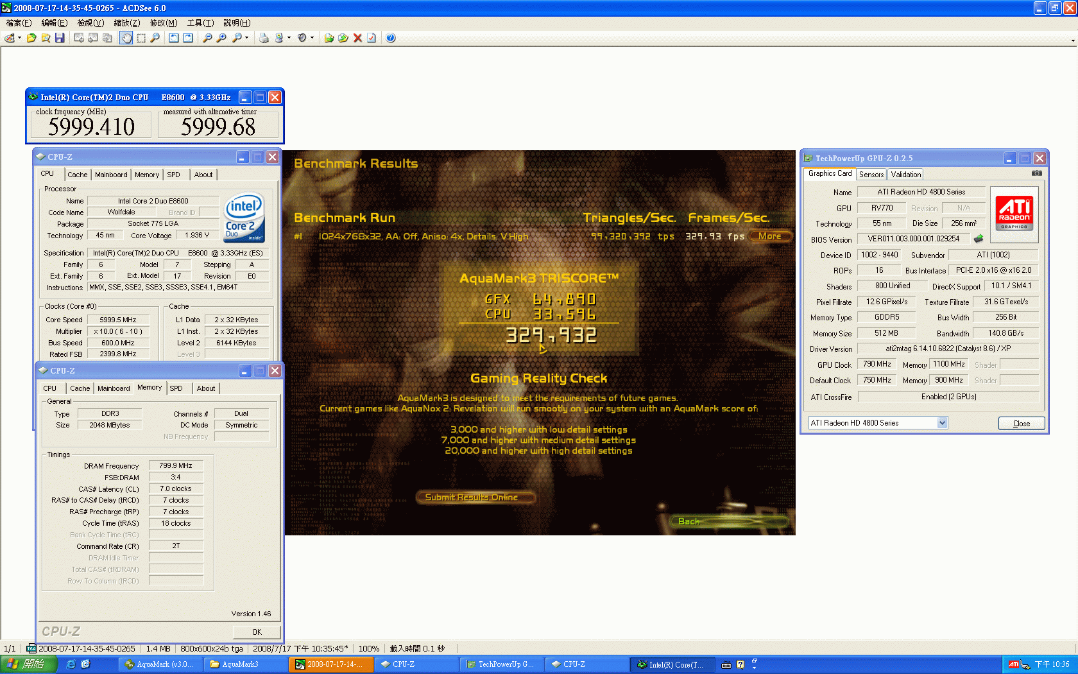Click the Rotate right toolbar icon
The width and height of the screenshot is (1078, 674).
point(188,38)
